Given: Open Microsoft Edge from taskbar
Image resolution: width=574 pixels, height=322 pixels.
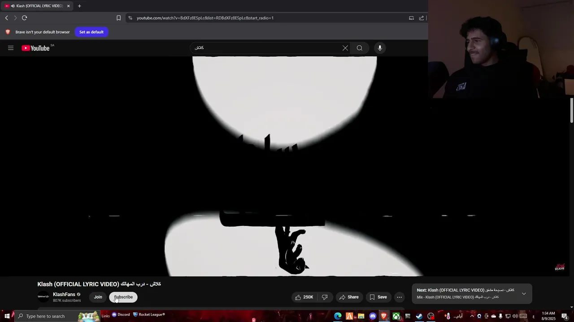Looking at the screenshot, I should [338, 316].
